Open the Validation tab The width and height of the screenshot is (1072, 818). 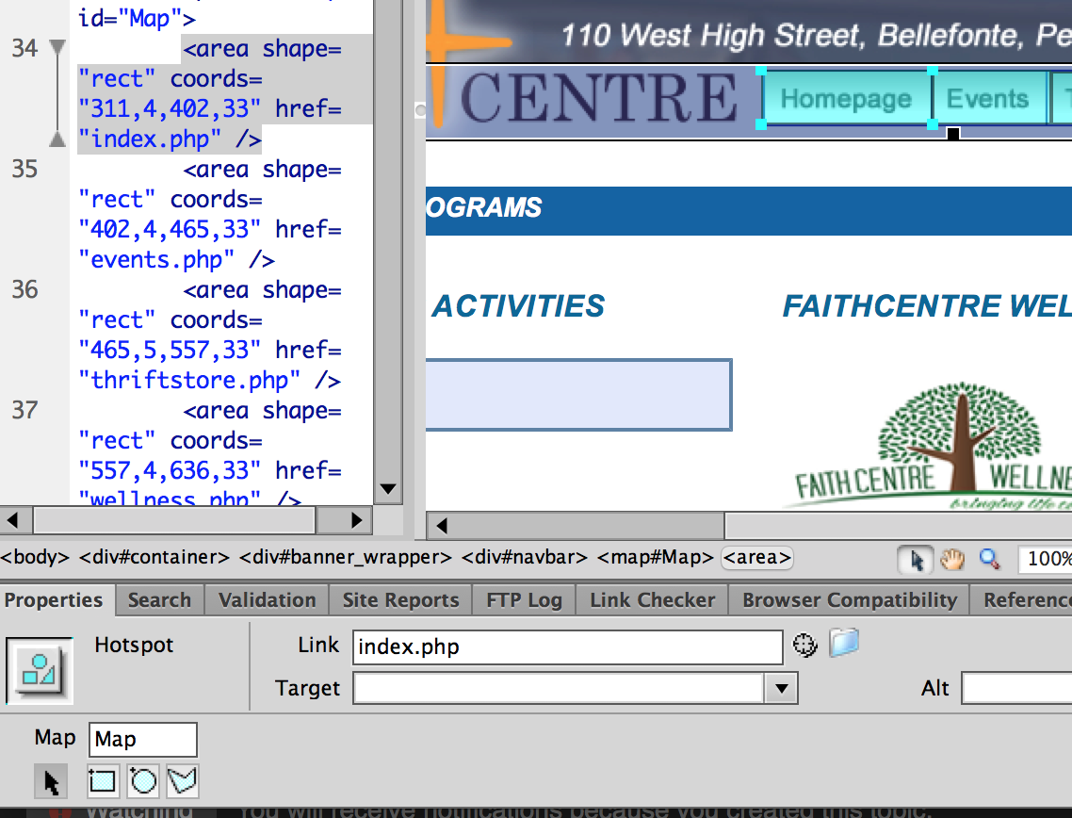(x=268, y=599)
